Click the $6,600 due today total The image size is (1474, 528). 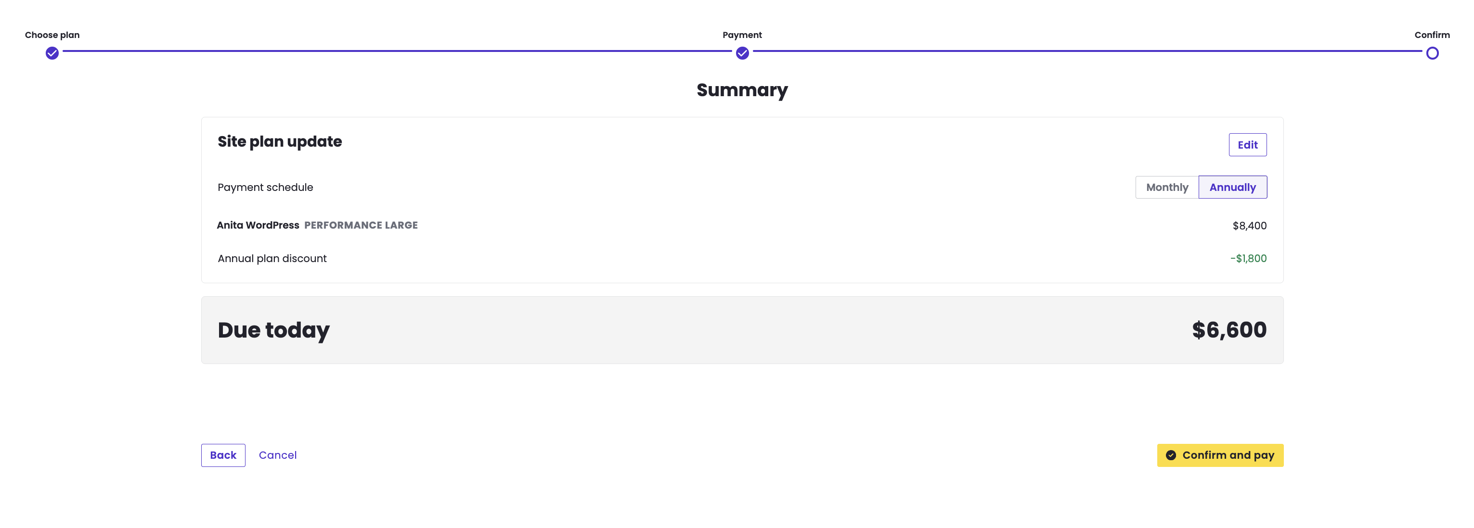(x=1229, y=330)
